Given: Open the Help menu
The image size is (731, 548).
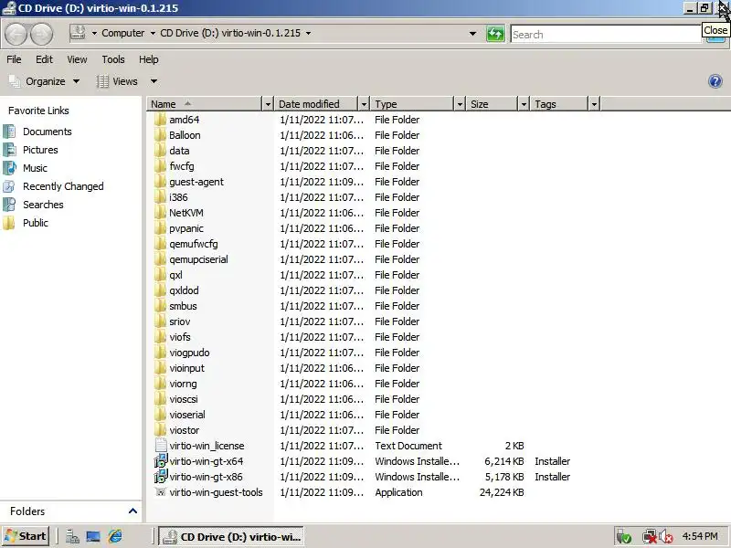Looking at the screenshot, I should [149, 59].
